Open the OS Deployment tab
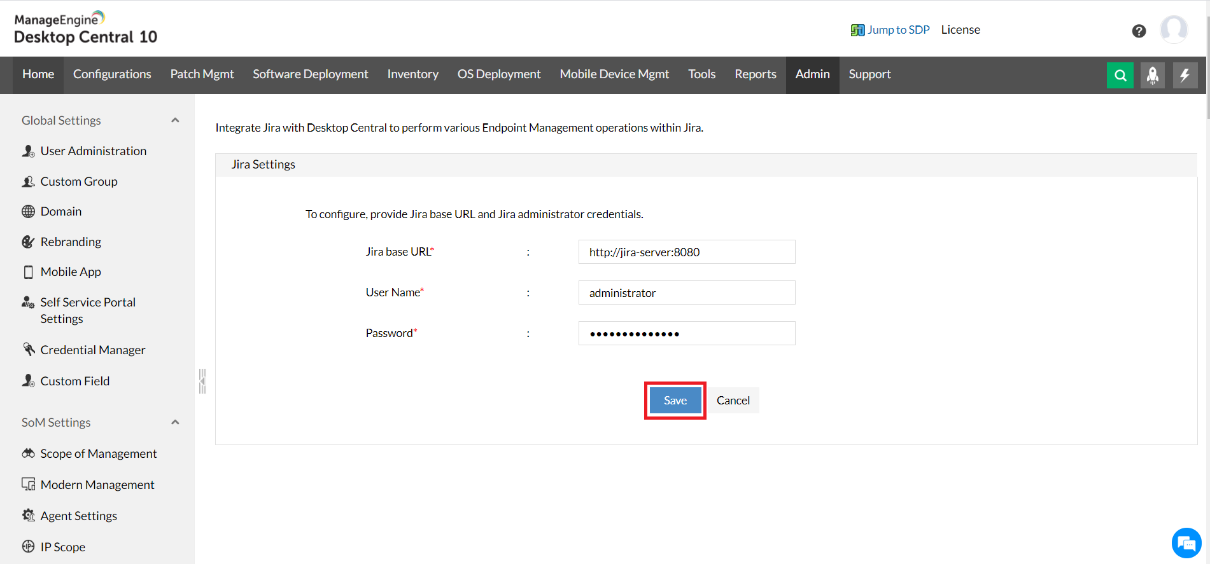 (x=499, y=74)
